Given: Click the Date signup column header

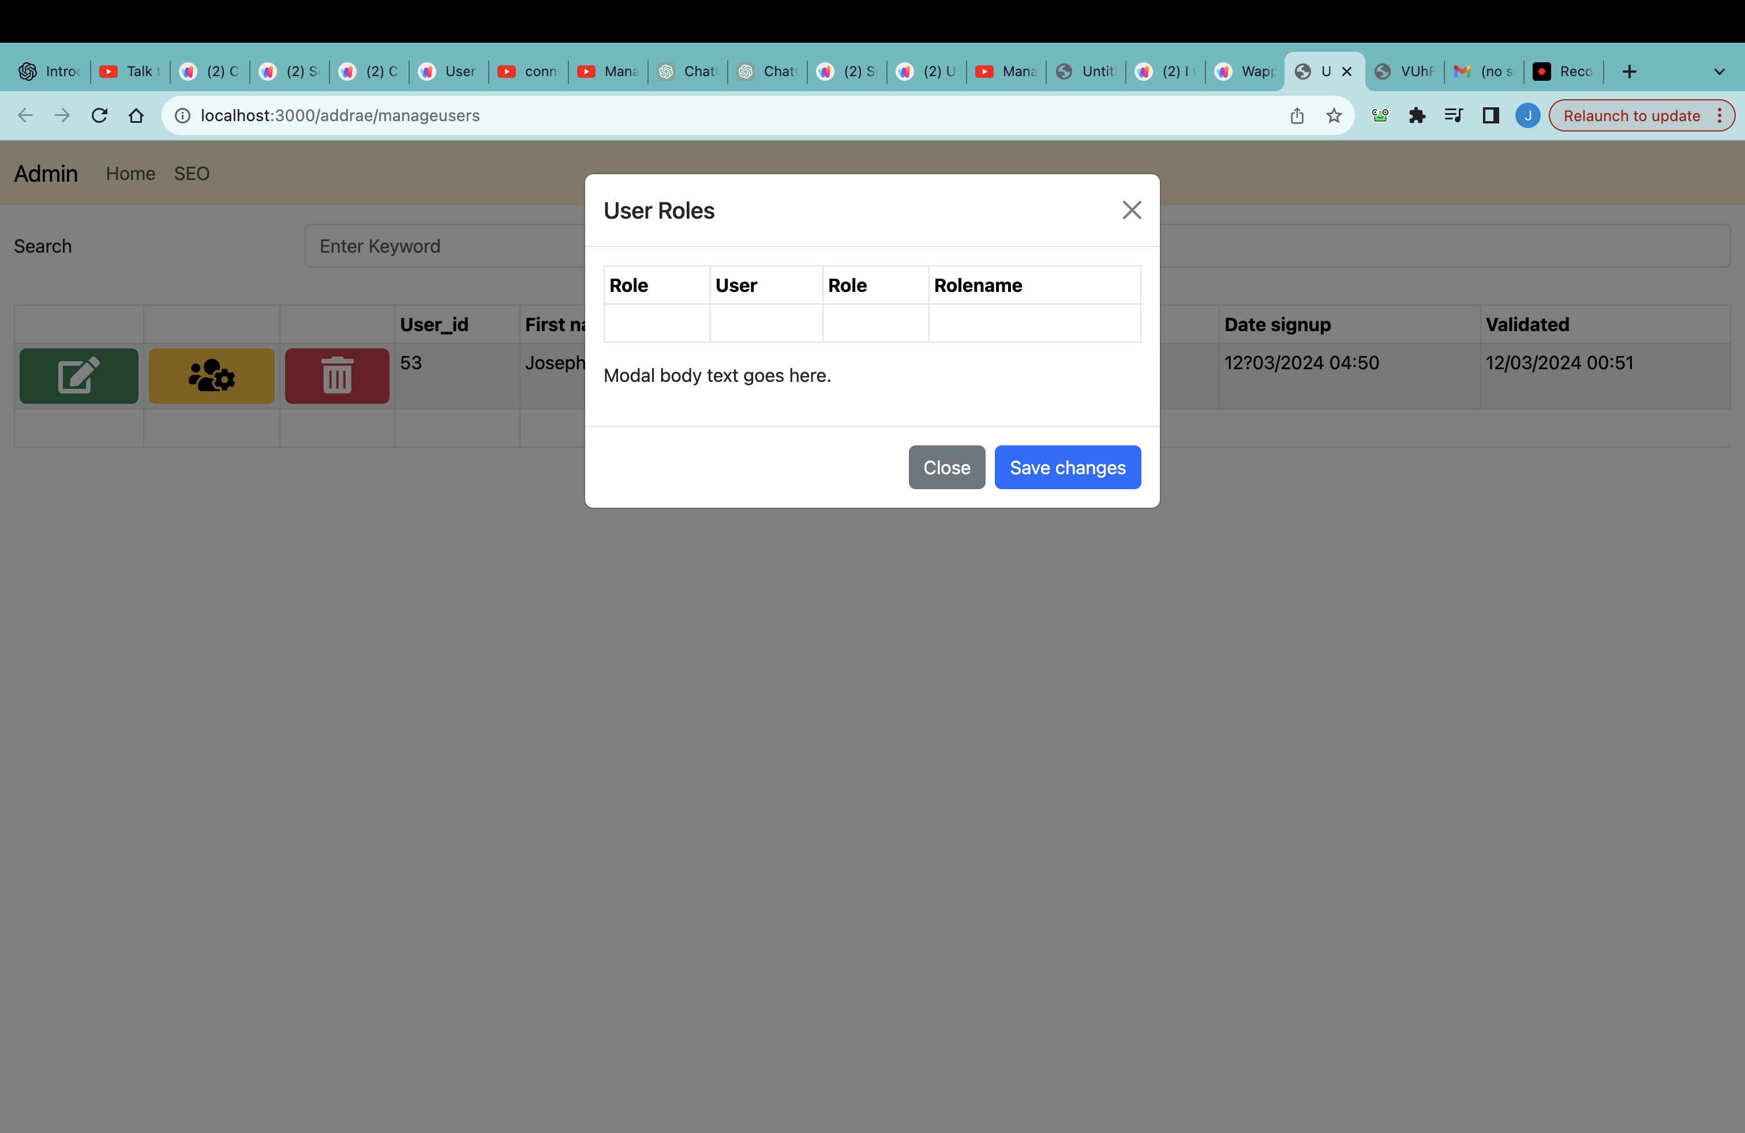Looking at the screenshot, I should click(x=1349, y=324).
